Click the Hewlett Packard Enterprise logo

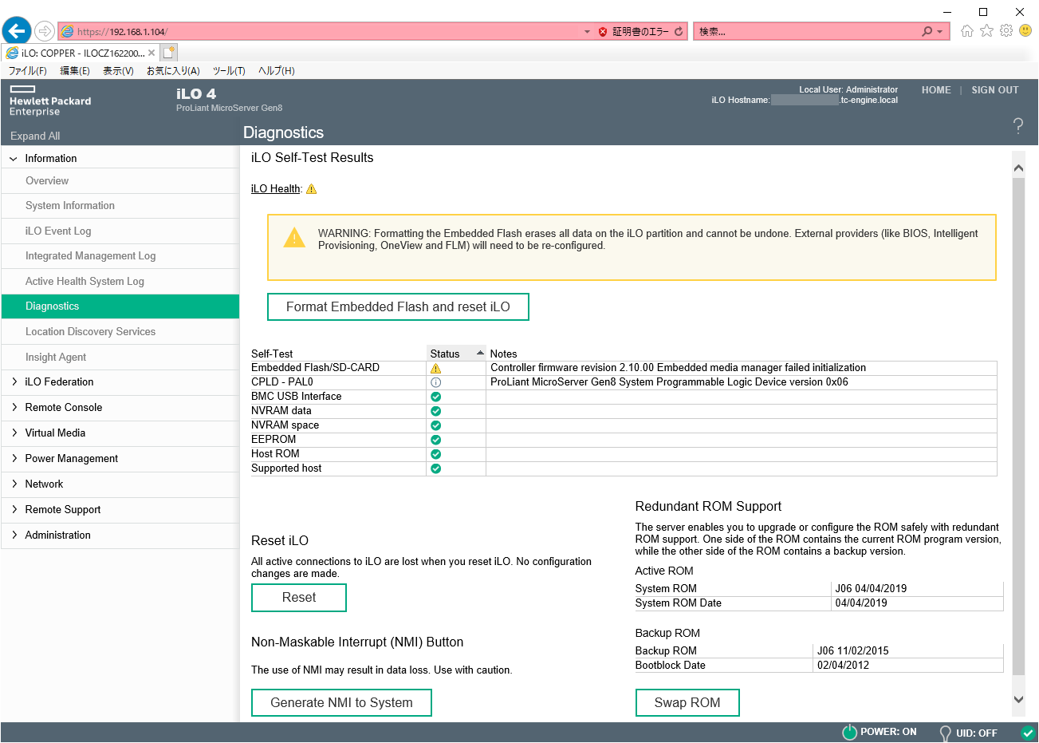(x=50, y=101)
